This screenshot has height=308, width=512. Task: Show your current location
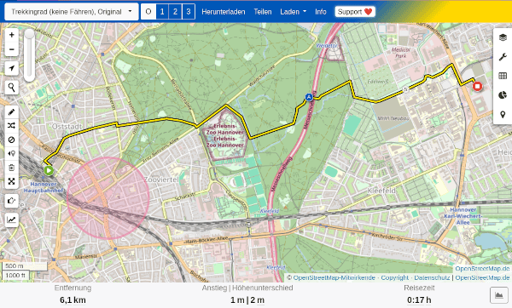point(11,68)
